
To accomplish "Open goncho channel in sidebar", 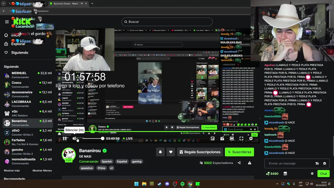I will (28, 152).
